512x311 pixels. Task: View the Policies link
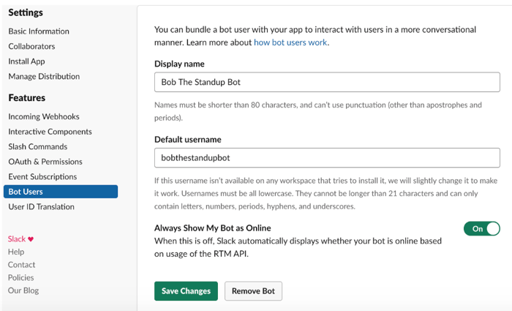21,277
